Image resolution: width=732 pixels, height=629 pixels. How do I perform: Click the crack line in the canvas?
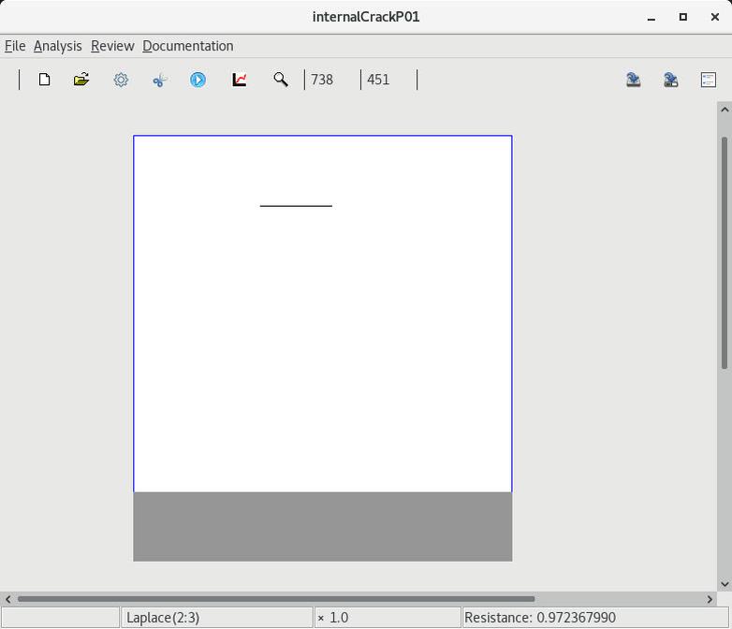[x=296, y=205]
